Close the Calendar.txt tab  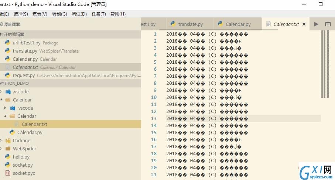click(x=304, y=24)
